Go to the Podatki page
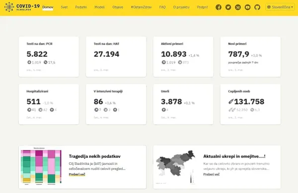Screen dimensions: 298x193 click(81, 7)
